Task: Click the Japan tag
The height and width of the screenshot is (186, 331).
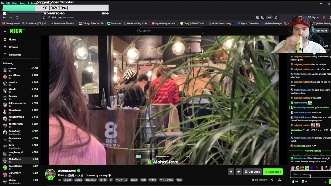Action: (78, 180)
